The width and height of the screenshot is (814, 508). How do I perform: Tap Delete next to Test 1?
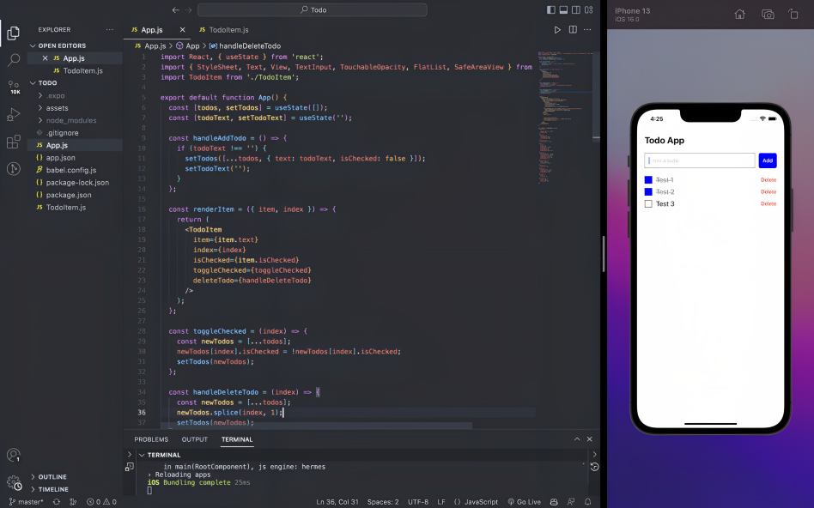[768, 180]
